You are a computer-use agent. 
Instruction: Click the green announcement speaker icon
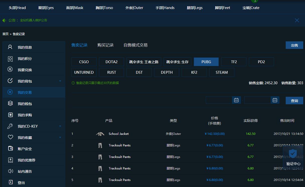coord(4,20)
